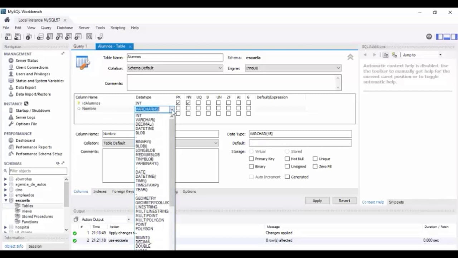Open the performance Dashboard
Image resolution: width=458 pixels, height=258 pixels.
coord(25,140)
